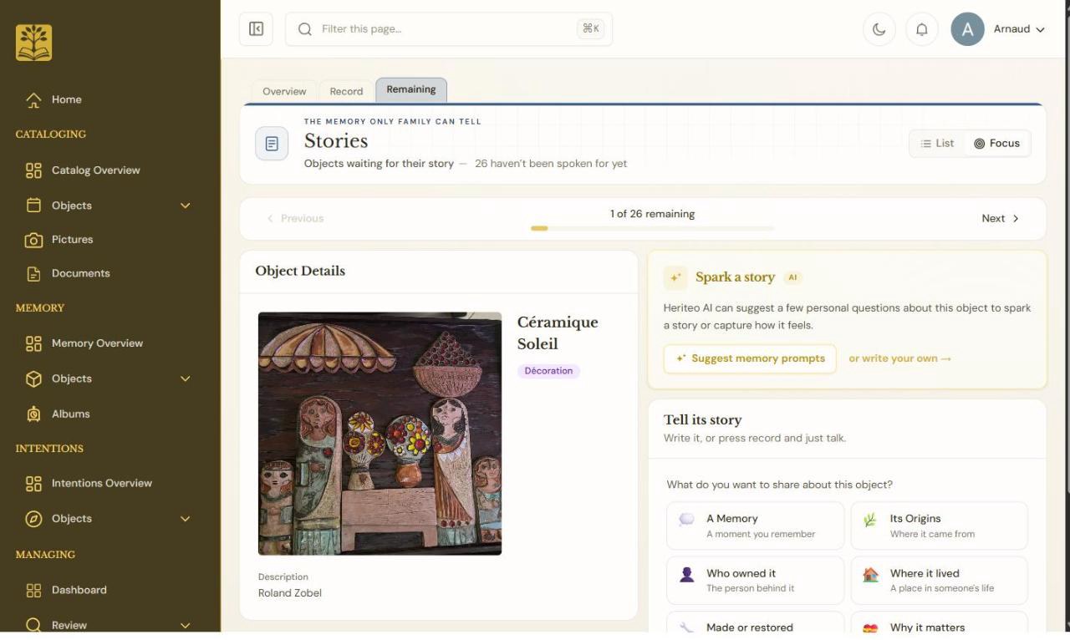1070x640 pixels.
Task: Open Arnaud account dropdown
Action: tap(1019, 29)
